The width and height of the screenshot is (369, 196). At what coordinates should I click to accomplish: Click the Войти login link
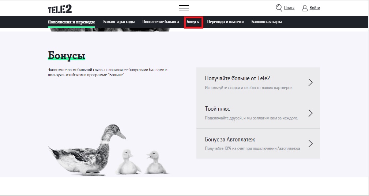[x=315, y=8]
